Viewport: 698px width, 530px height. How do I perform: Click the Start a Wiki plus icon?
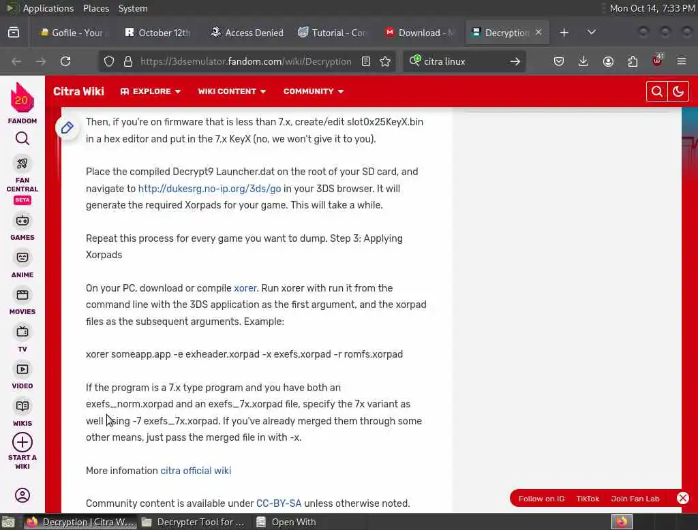[x=22, y=442]
